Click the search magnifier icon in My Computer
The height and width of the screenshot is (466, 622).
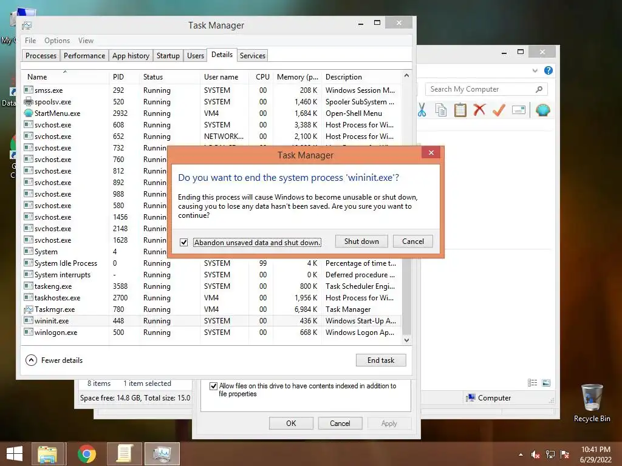pyautogui.click(x=539, y=89)
